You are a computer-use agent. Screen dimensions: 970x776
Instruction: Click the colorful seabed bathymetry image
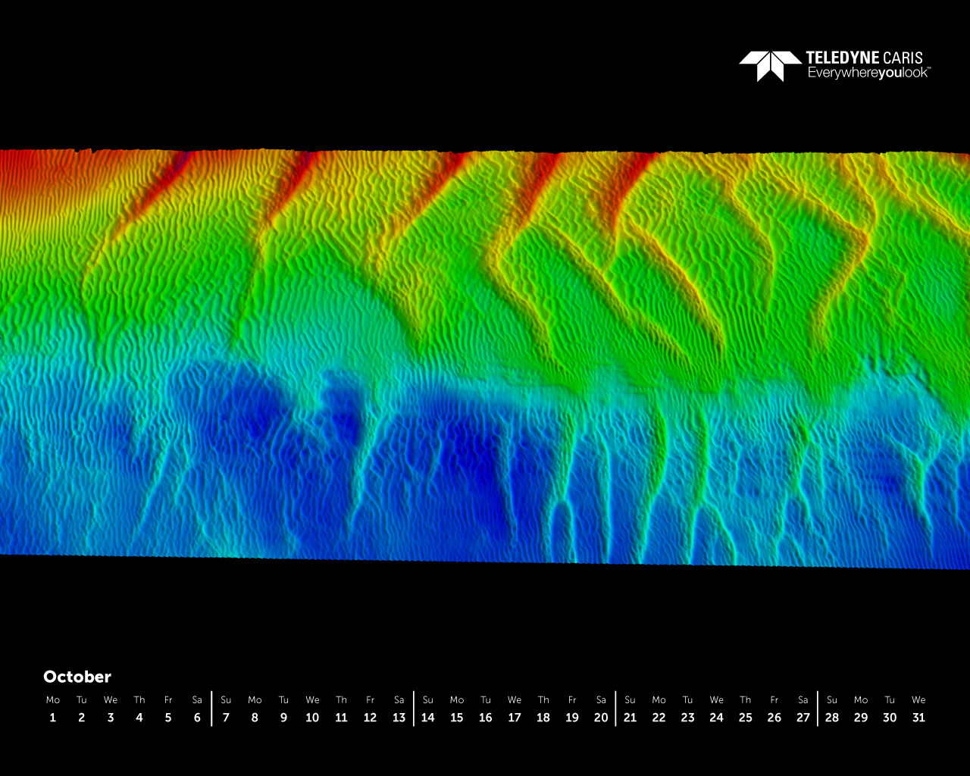(x=485, y=356)
